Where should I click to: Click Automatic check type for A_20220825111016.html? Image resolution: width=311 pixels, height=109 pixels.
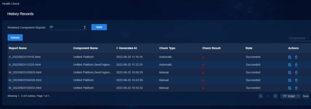point(166,57)
